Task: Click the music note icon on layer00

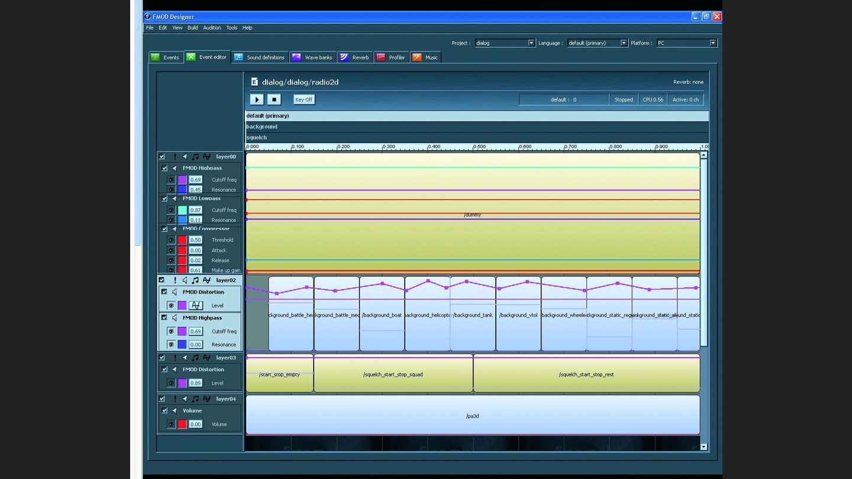Action: tap(195, 157)
